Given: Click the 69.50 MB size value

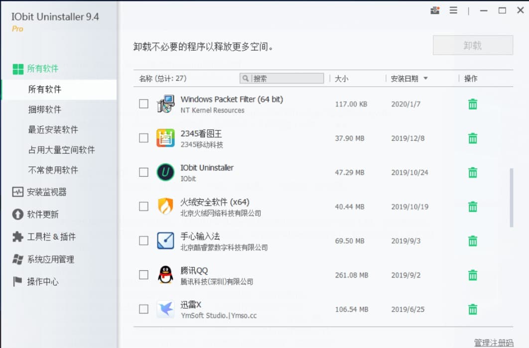Looking at the screenshot, I should 350,241.
